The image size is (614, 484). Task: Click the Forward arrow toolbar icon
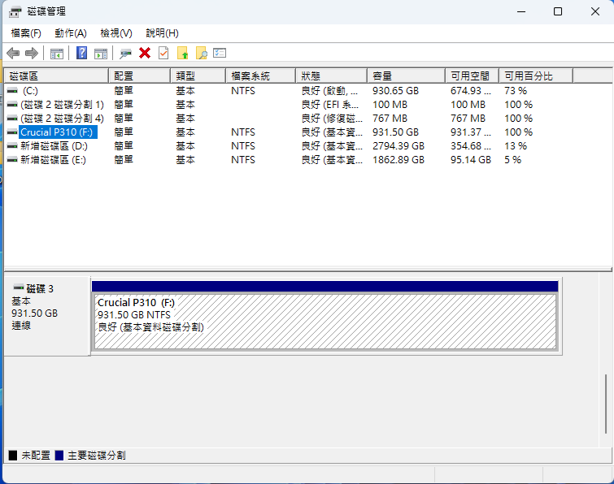32,53
